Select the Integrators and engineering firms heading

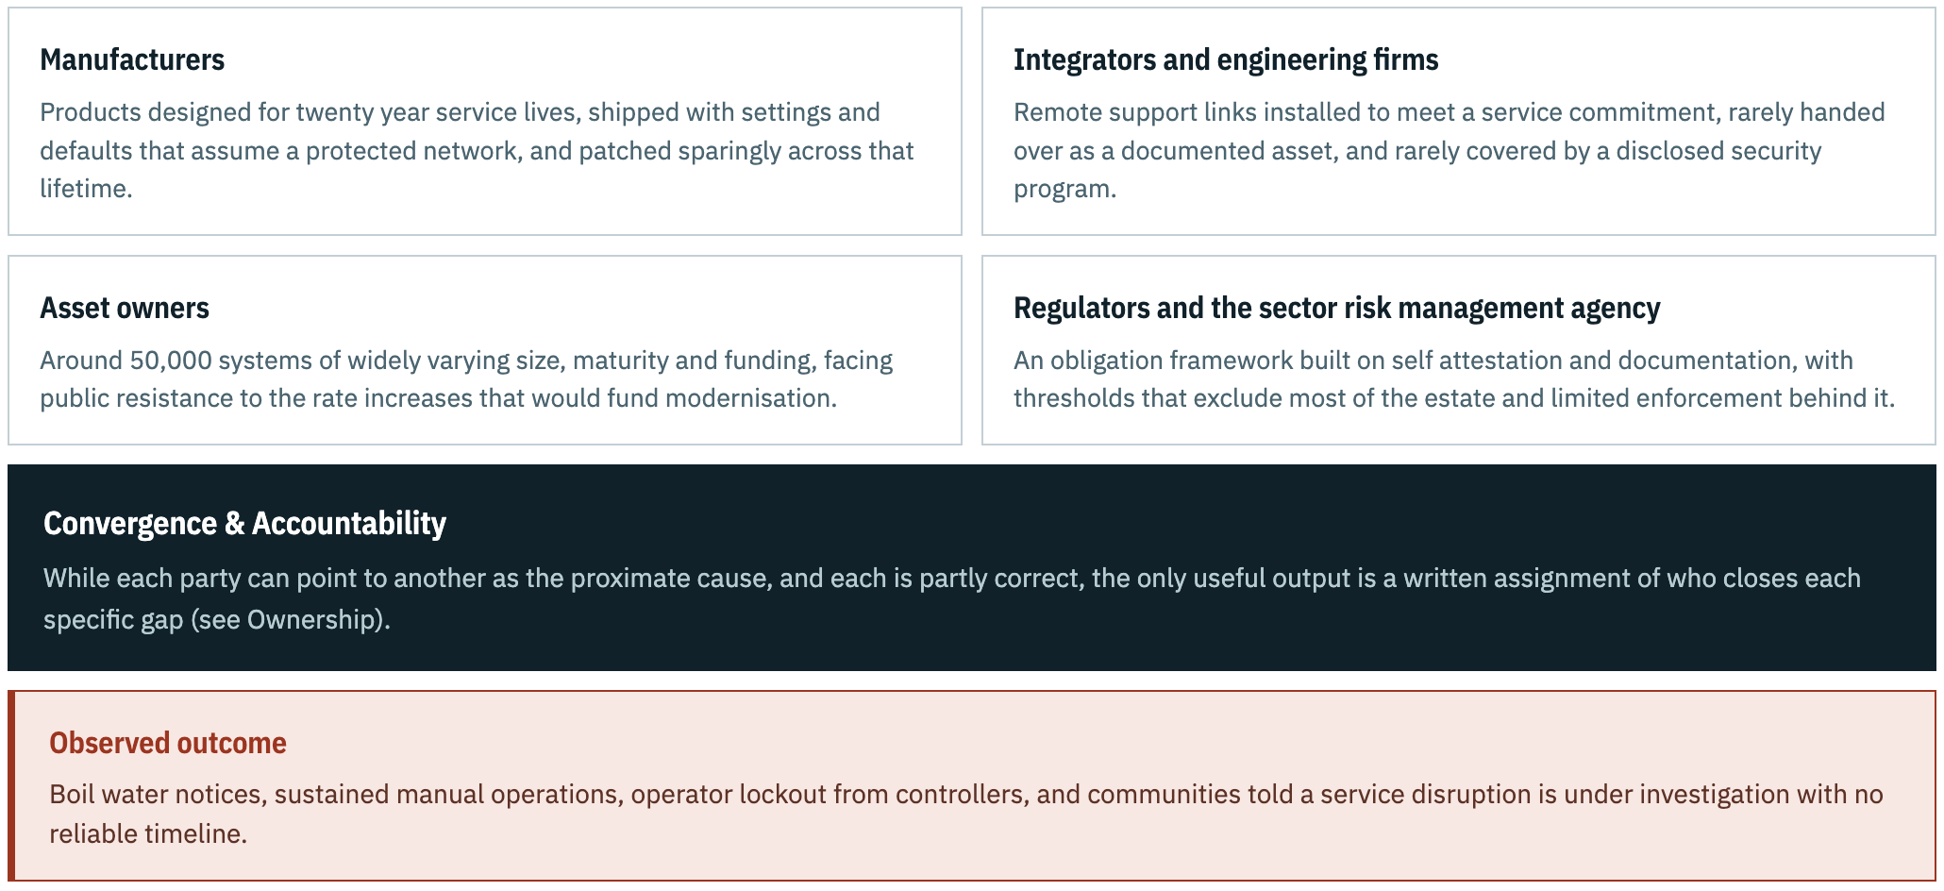pos(1226,59)
